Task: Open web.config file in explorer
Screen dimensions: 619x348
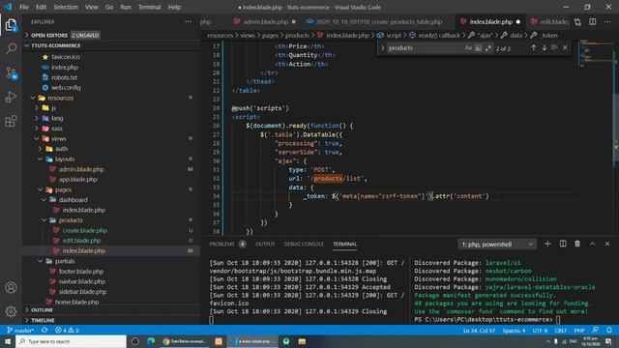Action: 66,88
